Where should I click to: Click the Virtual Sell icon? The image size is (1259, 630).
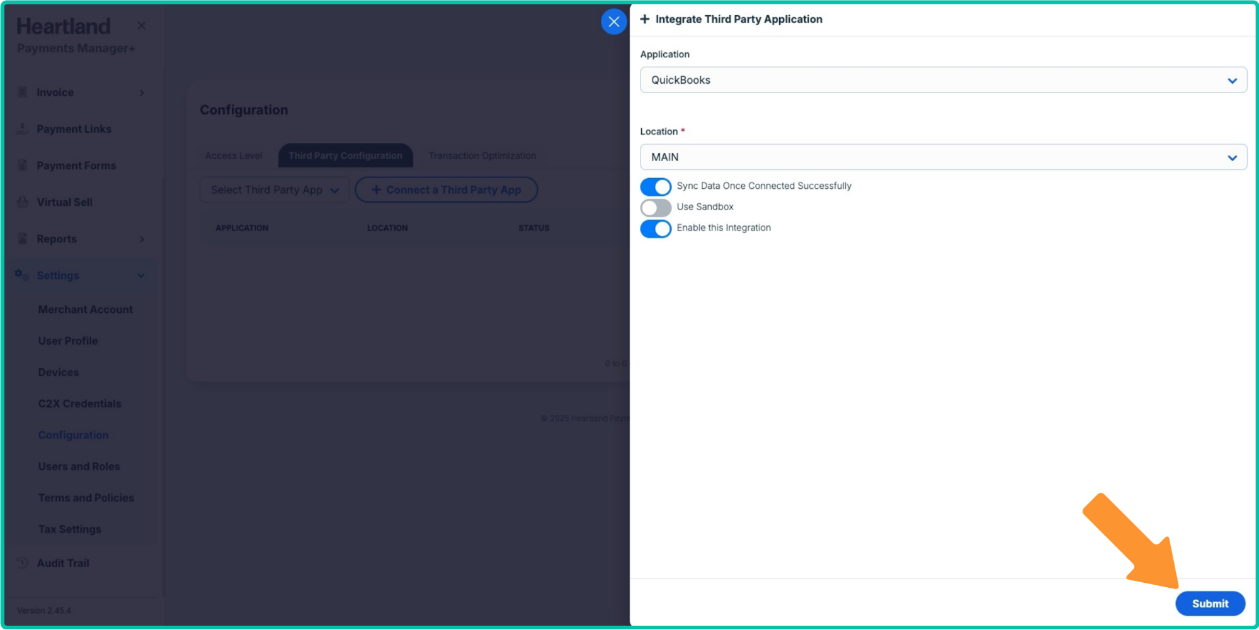(23, 202)
